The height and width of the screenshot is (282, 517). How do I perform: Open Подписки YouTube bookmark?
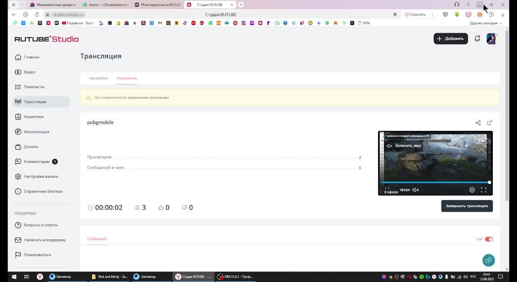click(x=78, y=23)
